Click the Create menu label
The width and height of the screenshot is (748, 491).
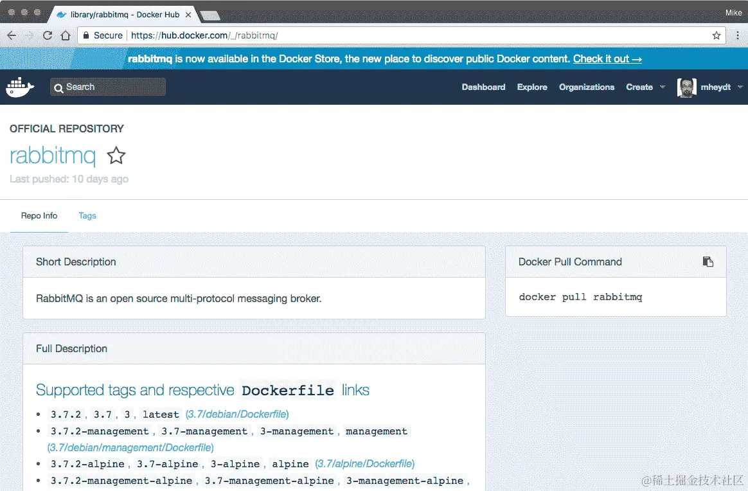click(x=639, y=87)
